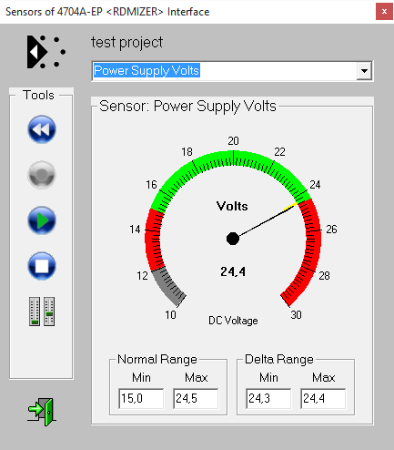Click the DC Voltage label under gauge
The width and height of the screenshot is (394, 450).
pyautogui.click(x=233, y=321)
